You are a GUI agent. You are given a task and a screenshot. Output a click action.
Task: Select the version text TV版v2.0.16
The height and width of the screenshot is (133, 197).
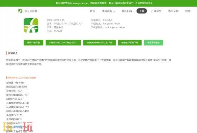(x=60, y=24)
